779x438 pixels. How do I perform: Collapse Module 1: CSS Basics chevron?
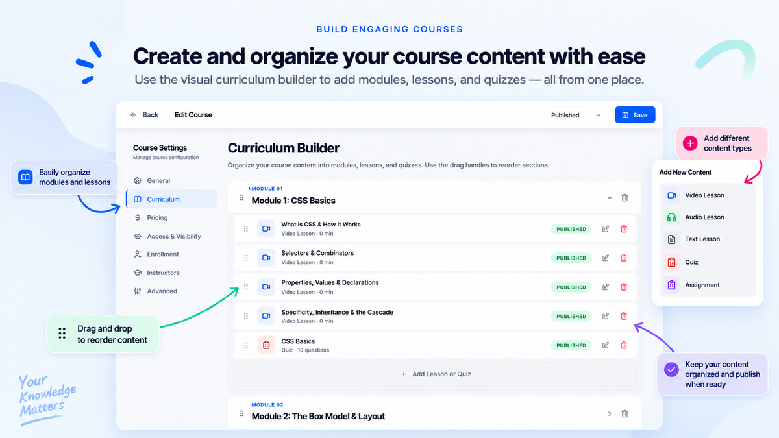(609, 197)
